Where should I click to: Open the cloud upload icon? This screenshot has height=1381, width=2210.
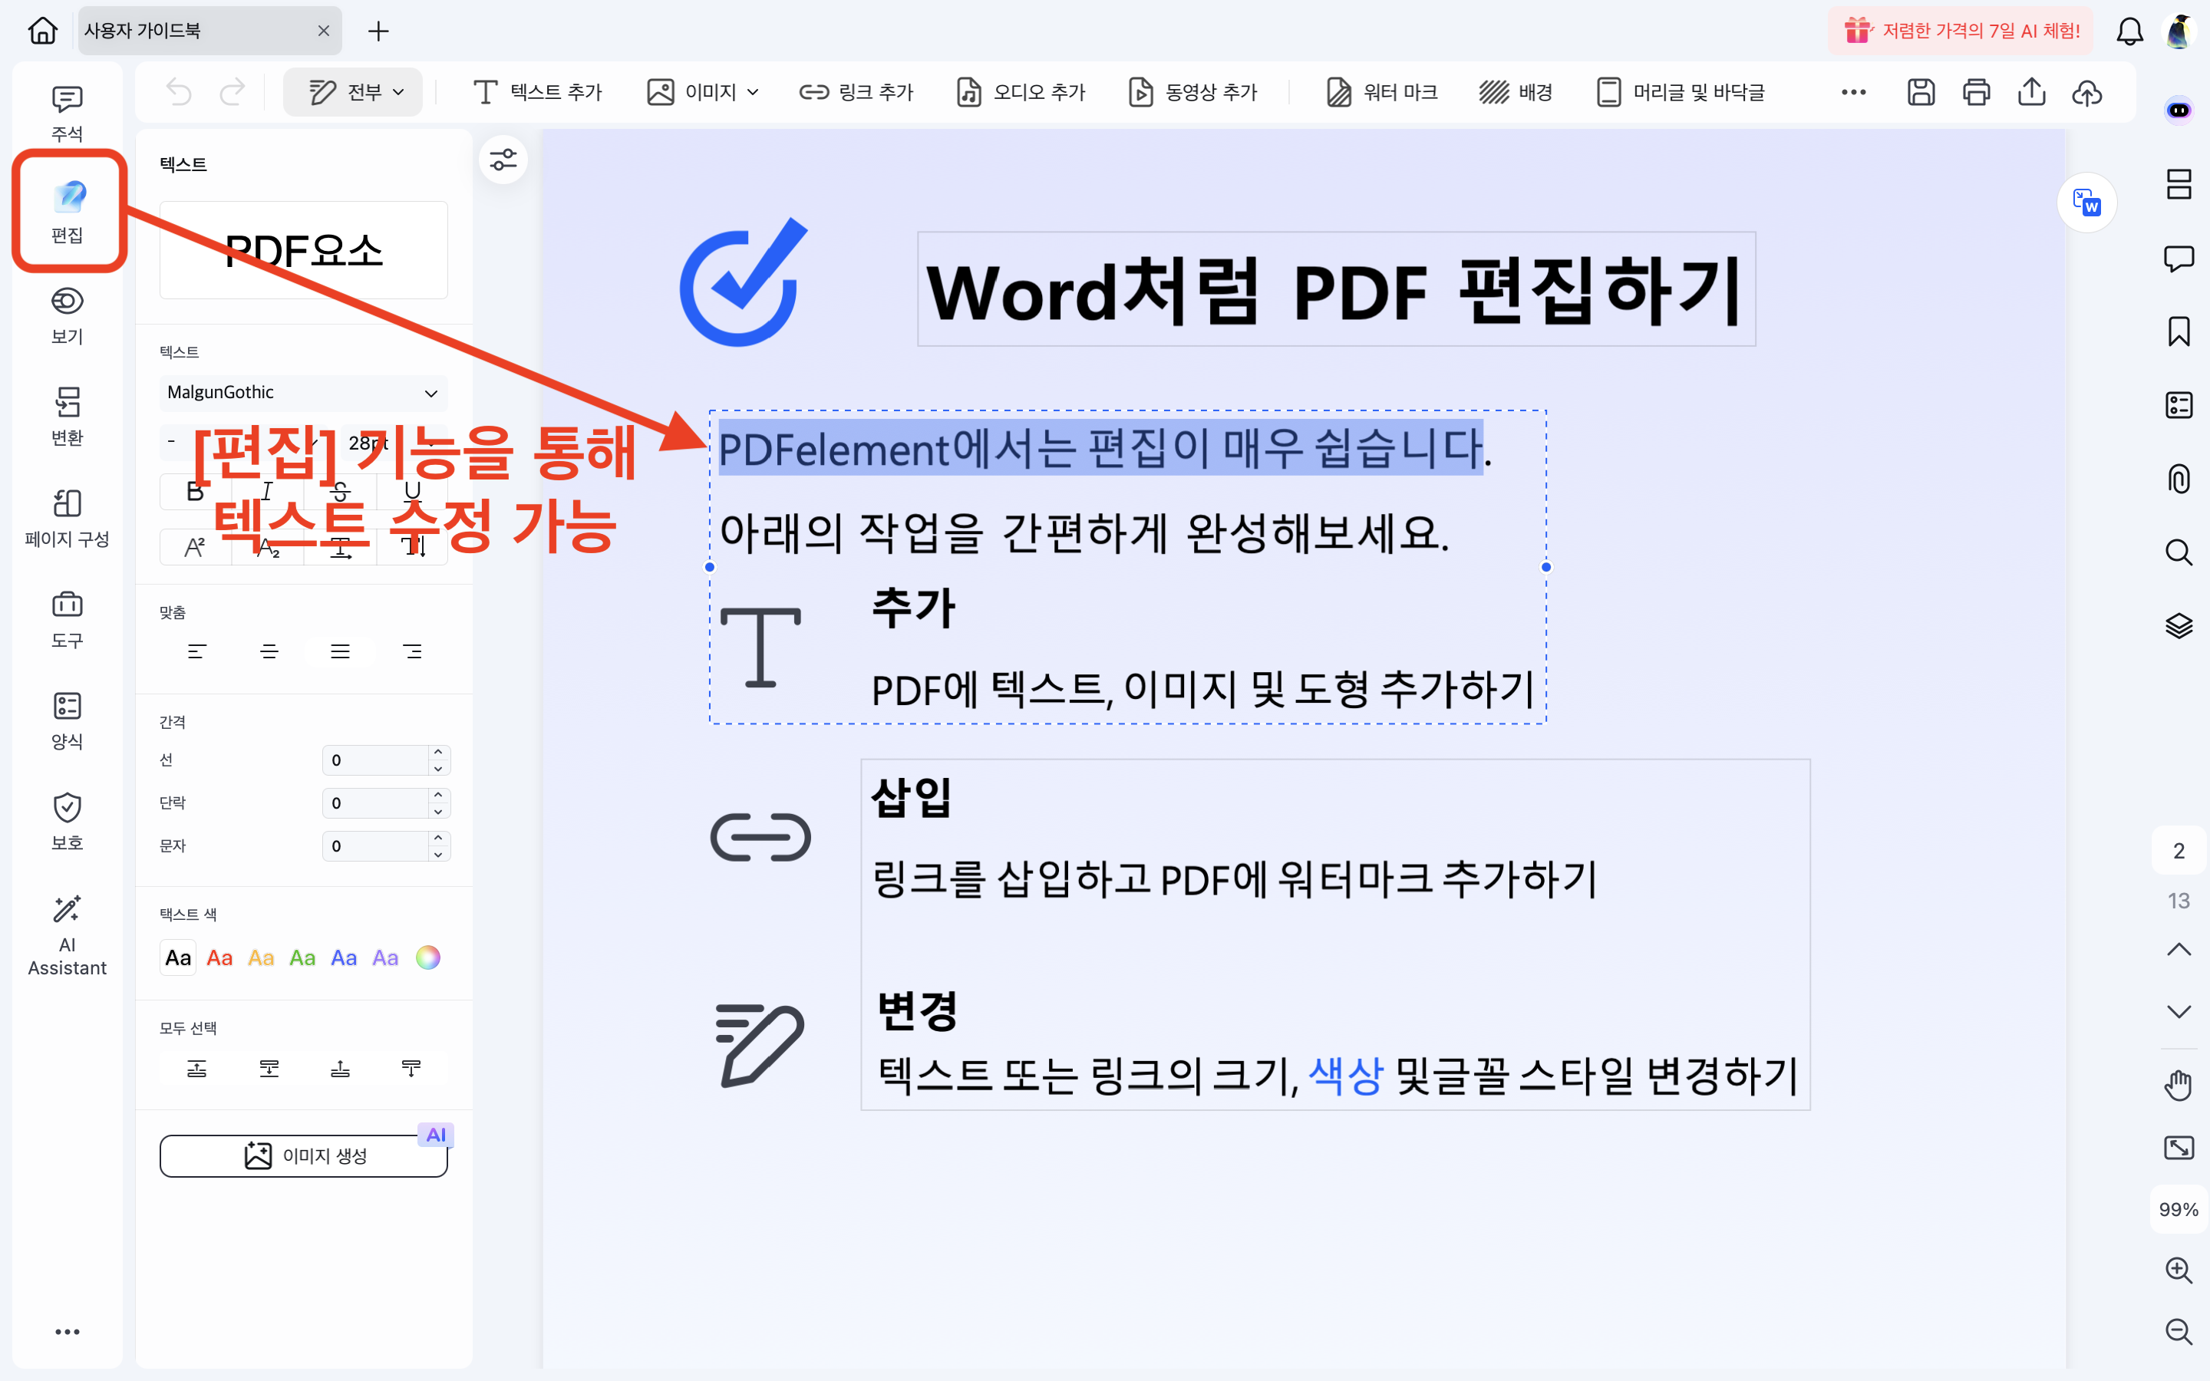coord(2086,92)
